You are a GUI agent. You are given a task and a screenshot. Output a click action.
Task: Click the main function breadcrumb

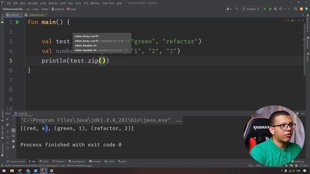[72, 9]
